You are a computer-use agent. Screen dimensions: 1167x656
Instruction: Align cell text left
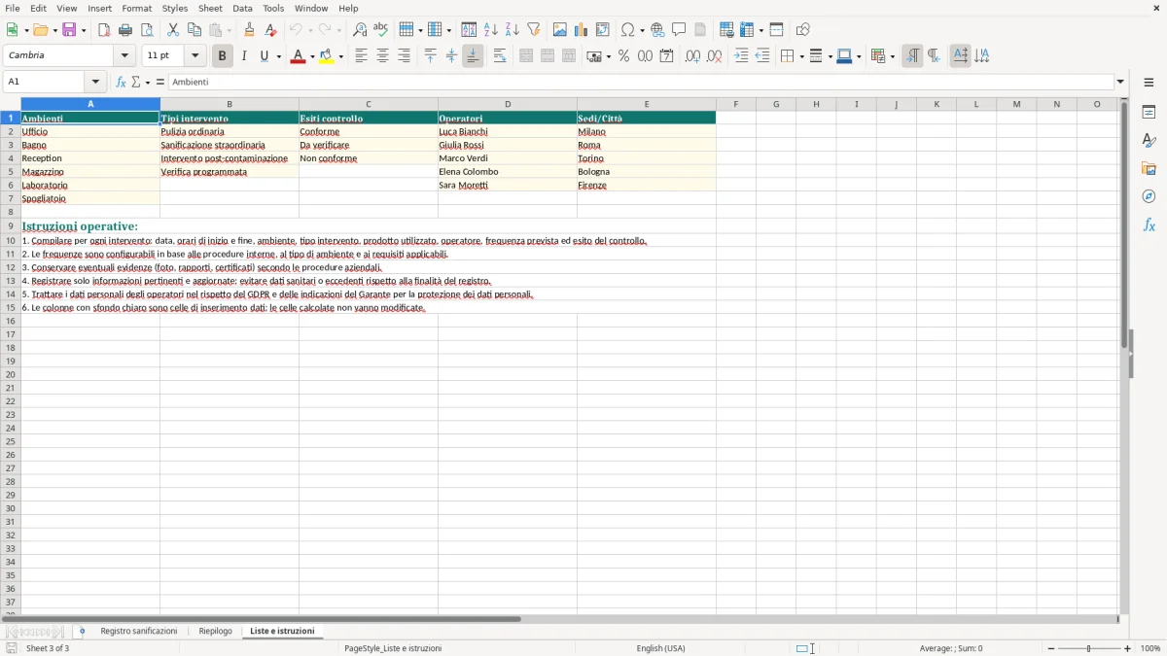pyautogui.click(x=361, y=56)
